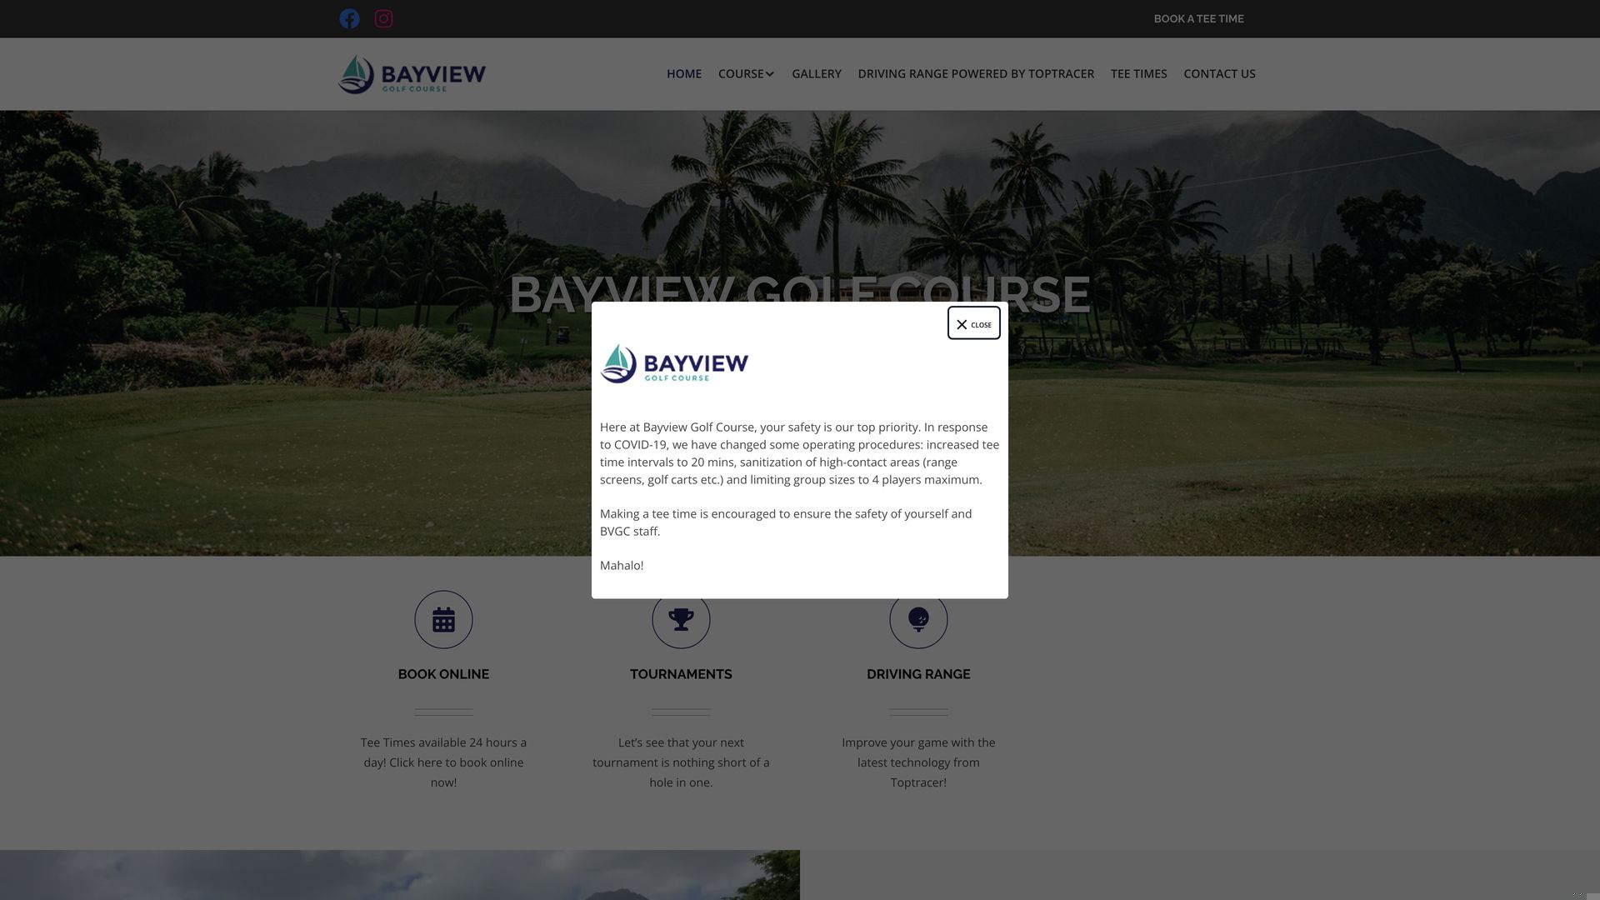
Task: Click "Tee Times available 24 hours" text
Action: [x=443, y=762]
